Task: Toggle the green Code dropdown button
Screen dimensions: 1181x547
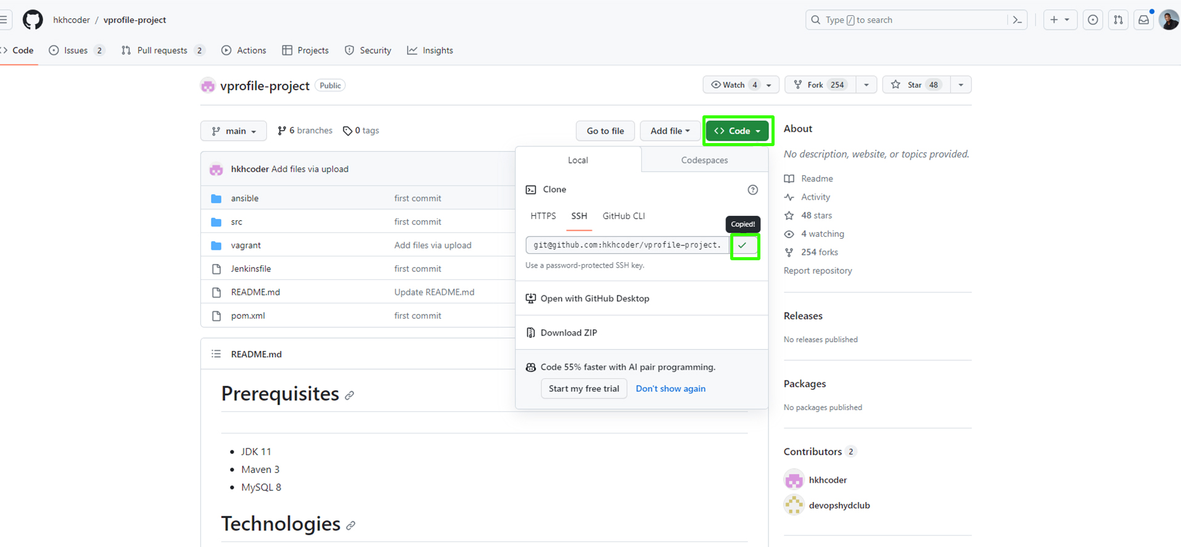Action: [738, 131]
